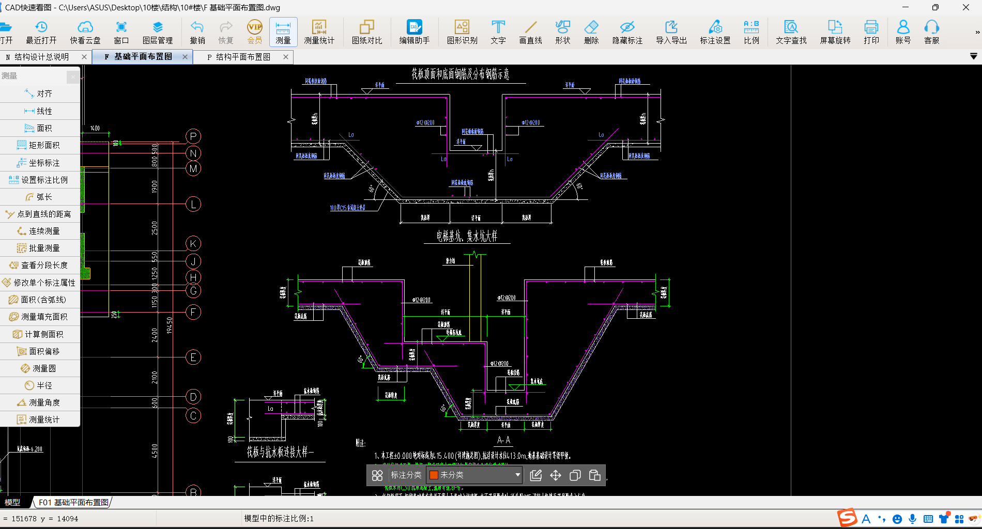Expand the document tab list arrow
Image resolution: width=982 pixels, height=529 pixels.
(x=973, y=56)
